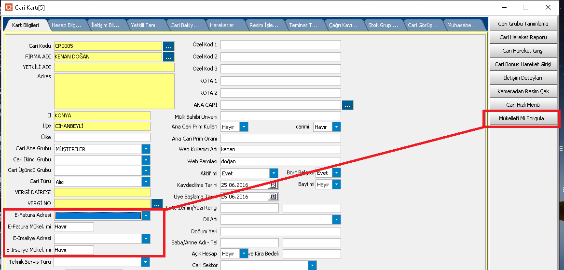This screenshot has height=270, width=564.
Task: Click the lookup button next to Cari Kodu
Action: point(169,46)
